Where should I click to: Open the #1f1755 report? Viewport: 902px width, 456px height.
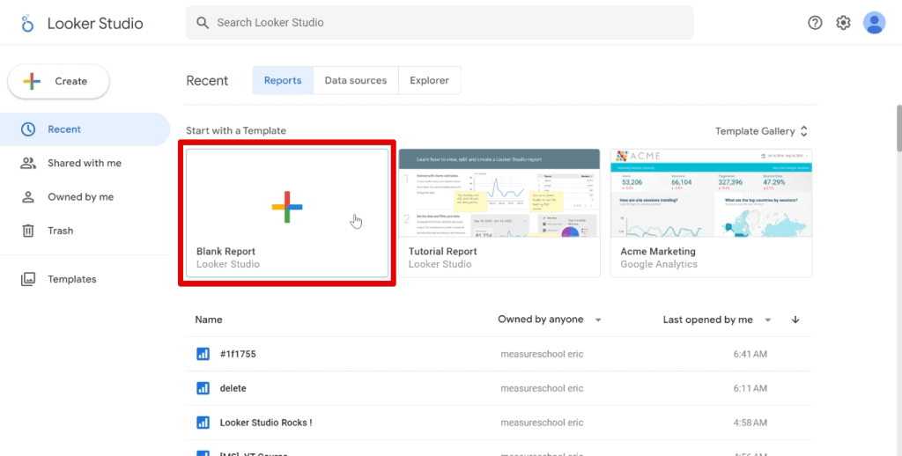pos(238,354)
